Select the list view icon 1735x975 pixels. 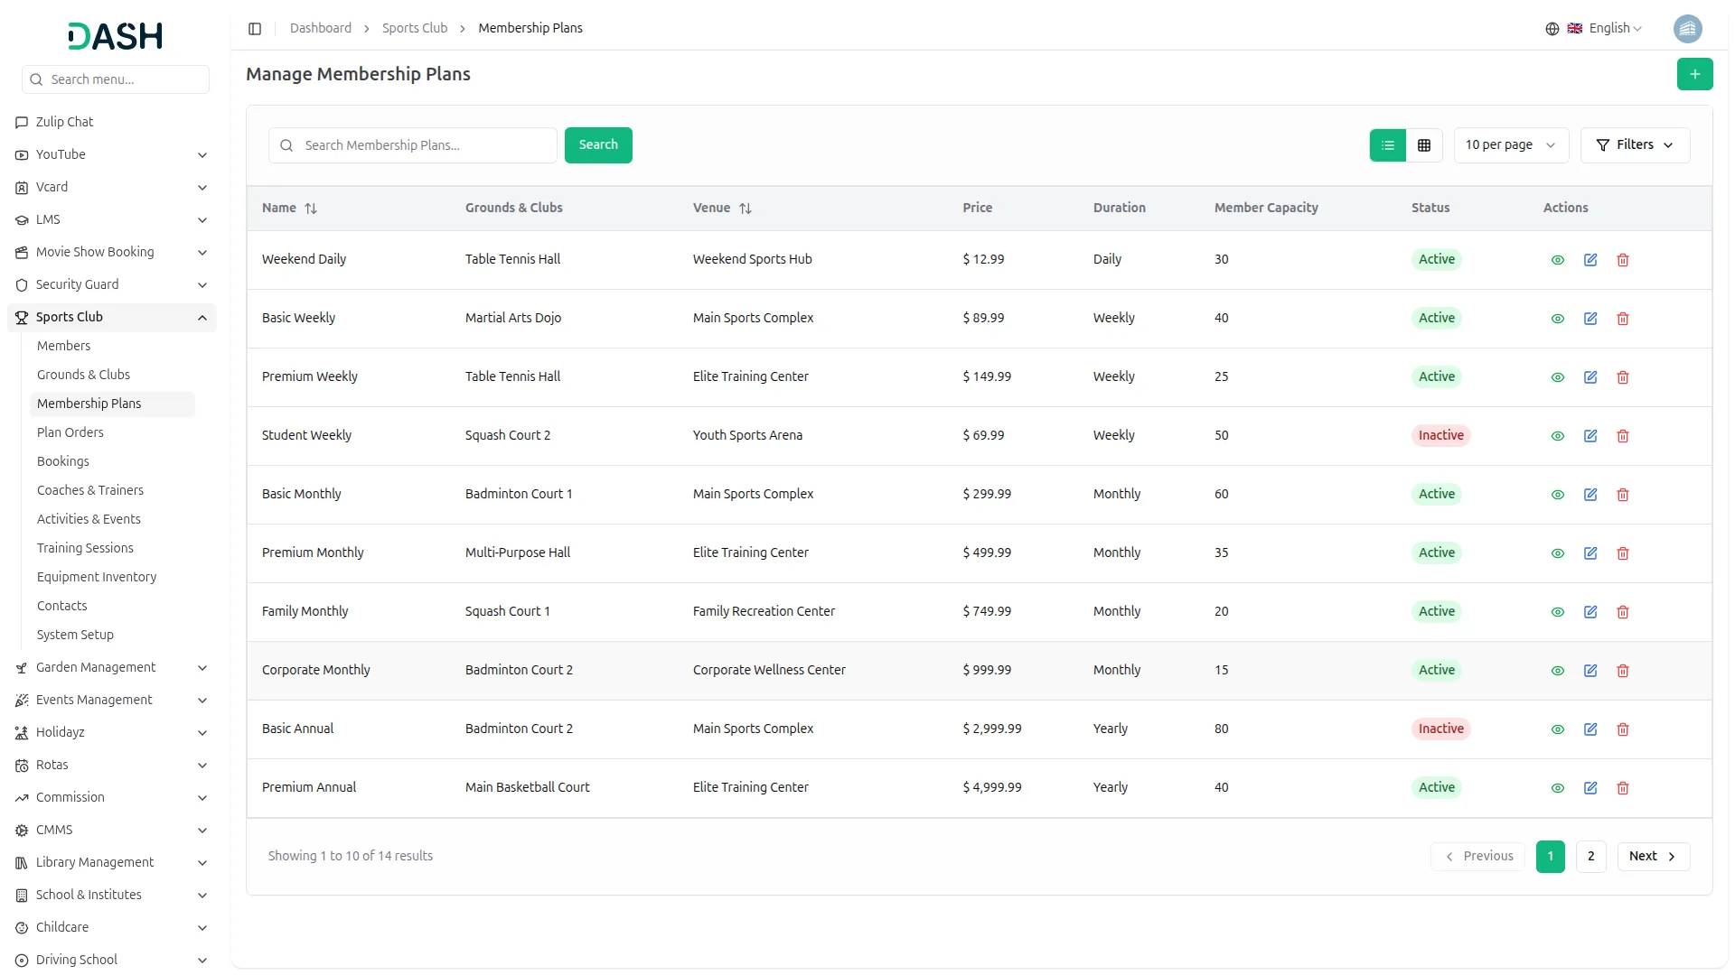[x=1388, y=145]
